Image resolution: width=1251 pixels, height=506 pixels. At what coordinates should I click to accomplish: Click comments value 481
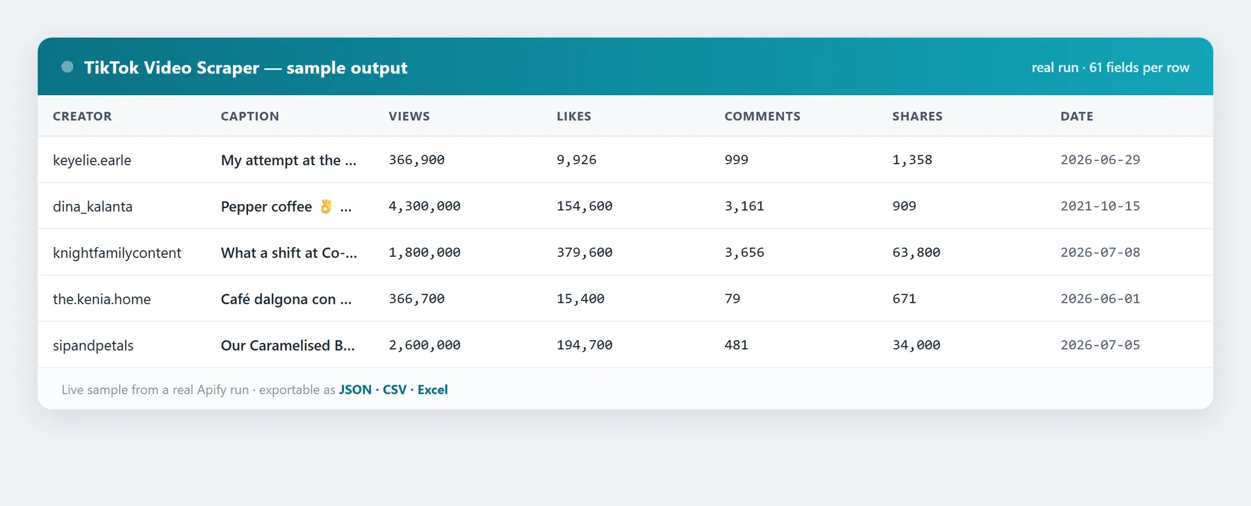[x=736, y=345]
